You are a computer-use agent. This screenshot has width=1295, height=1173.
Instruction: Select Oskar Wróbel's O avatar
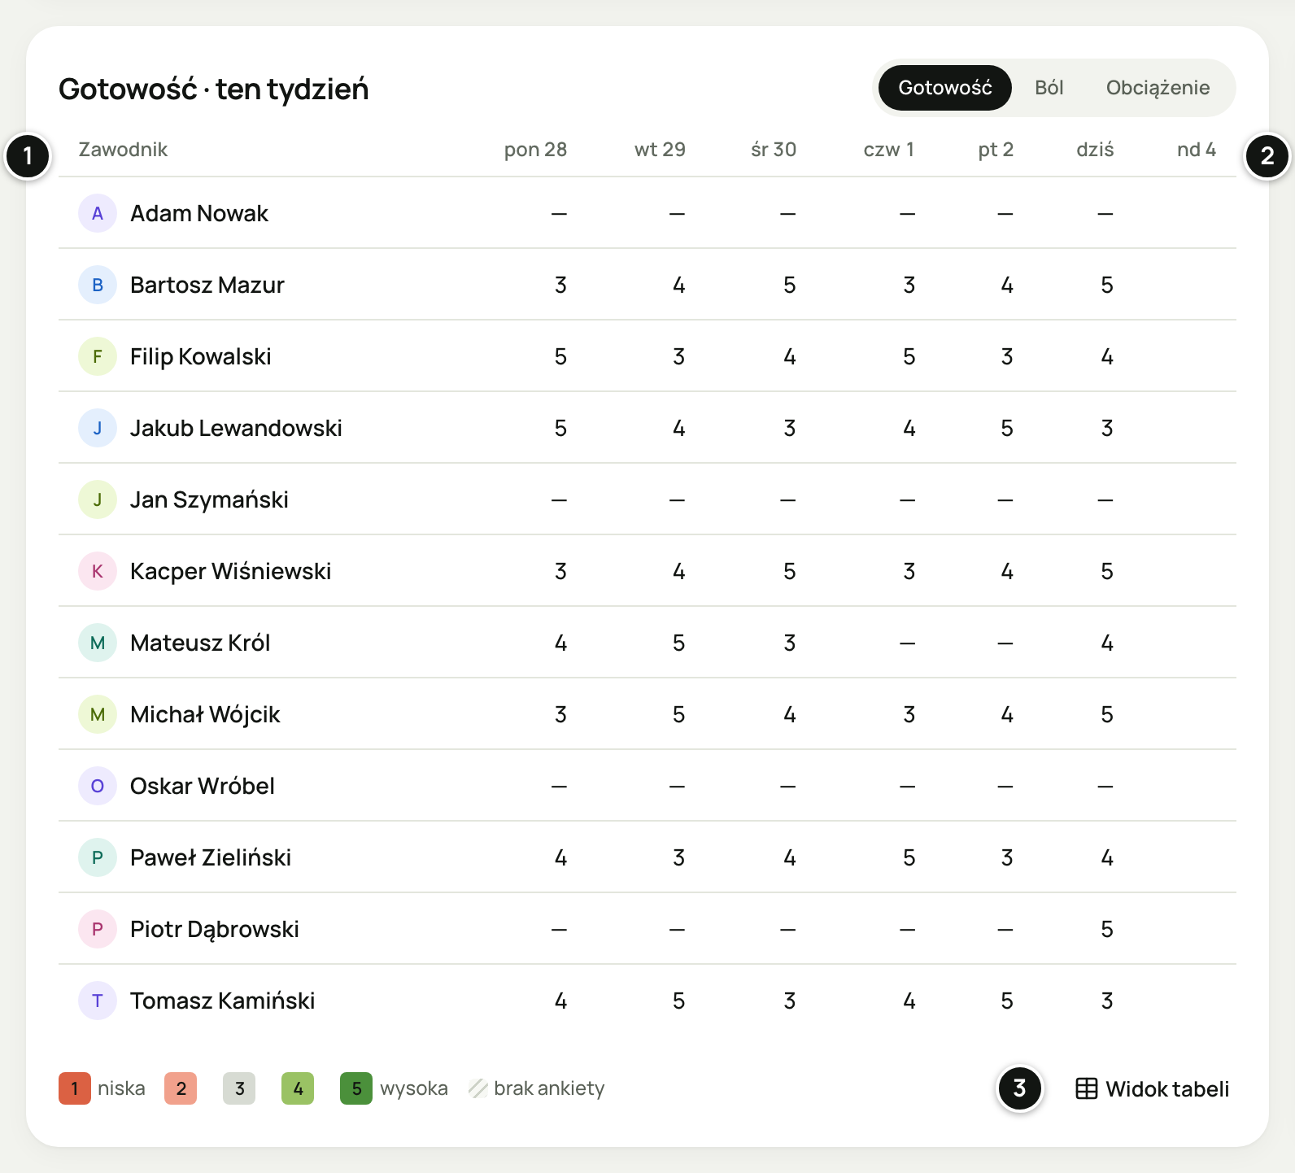click(98, 786)
